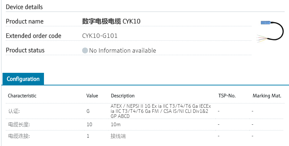Click the product name 数字电极电缆 CYK10
Viewport: 289px width, 146px height.
pos(111,21)
